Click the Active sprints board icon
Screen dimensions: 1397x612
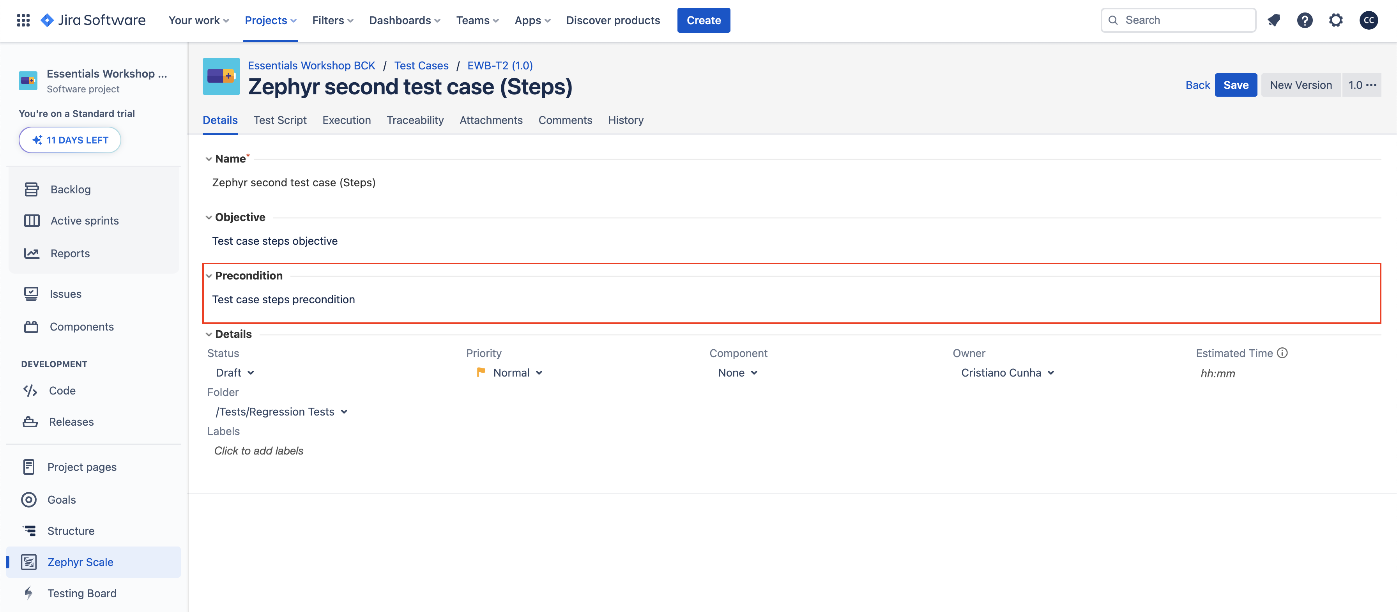click(32, 221)
